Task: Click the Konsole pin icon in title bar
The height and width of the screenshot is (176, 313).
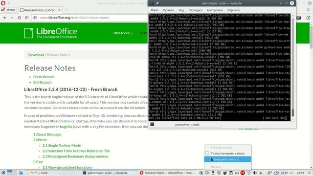Action: click(157, 3)
